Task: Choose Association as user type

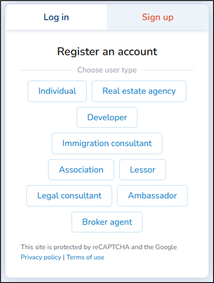Action: 81,169
